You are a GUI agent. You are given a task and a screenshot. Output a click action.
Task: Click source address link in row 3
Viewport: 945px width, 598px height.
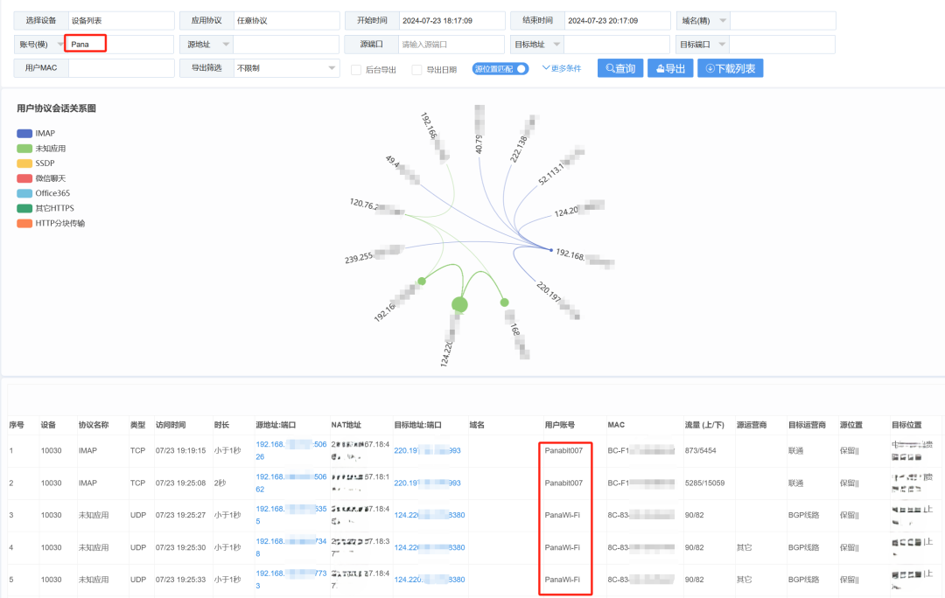pyautogui.click(x=291, y=515)
